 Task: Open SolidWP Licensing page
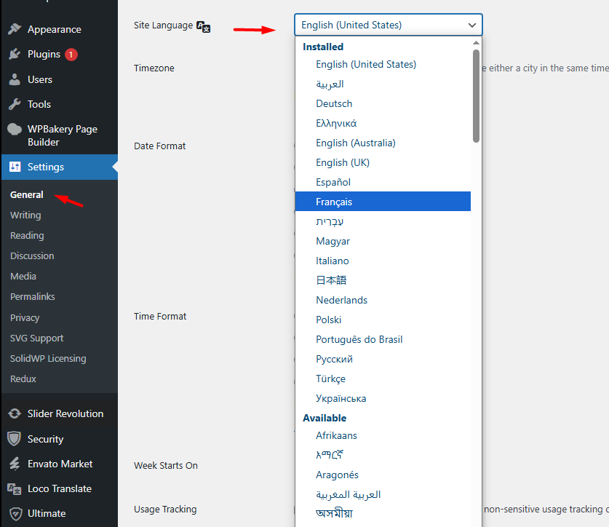48,358
